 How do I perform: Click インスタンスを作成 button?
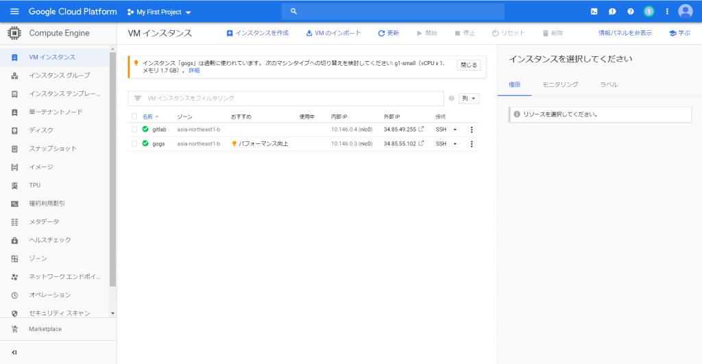[257, 33]
